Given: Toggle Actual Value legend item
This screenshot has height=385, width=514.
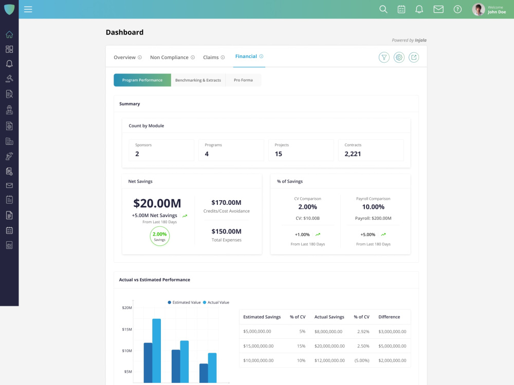Looking at the screenshot, I should (x=216, y=302).
